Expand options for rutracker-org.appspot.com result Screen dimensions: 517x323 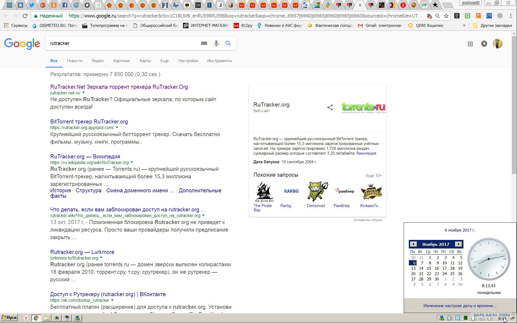coord(117,127)
